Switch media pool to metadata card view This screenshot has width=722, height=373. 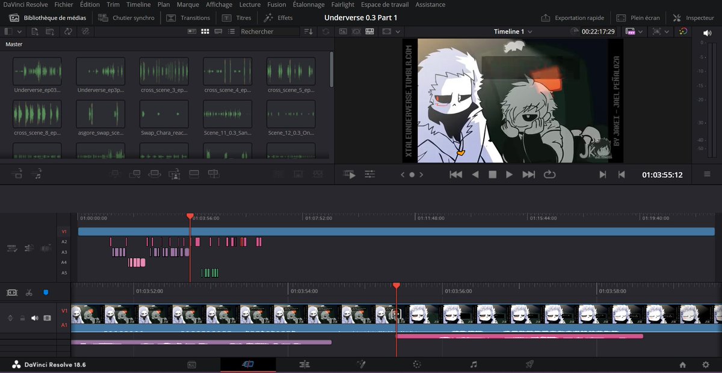pyautogui.click(x=193, y=31)
